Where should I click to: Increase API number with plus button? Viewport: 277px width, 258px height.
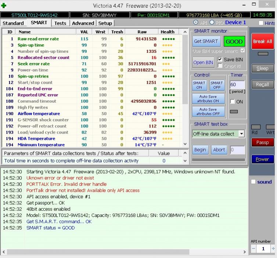(273, 248)
